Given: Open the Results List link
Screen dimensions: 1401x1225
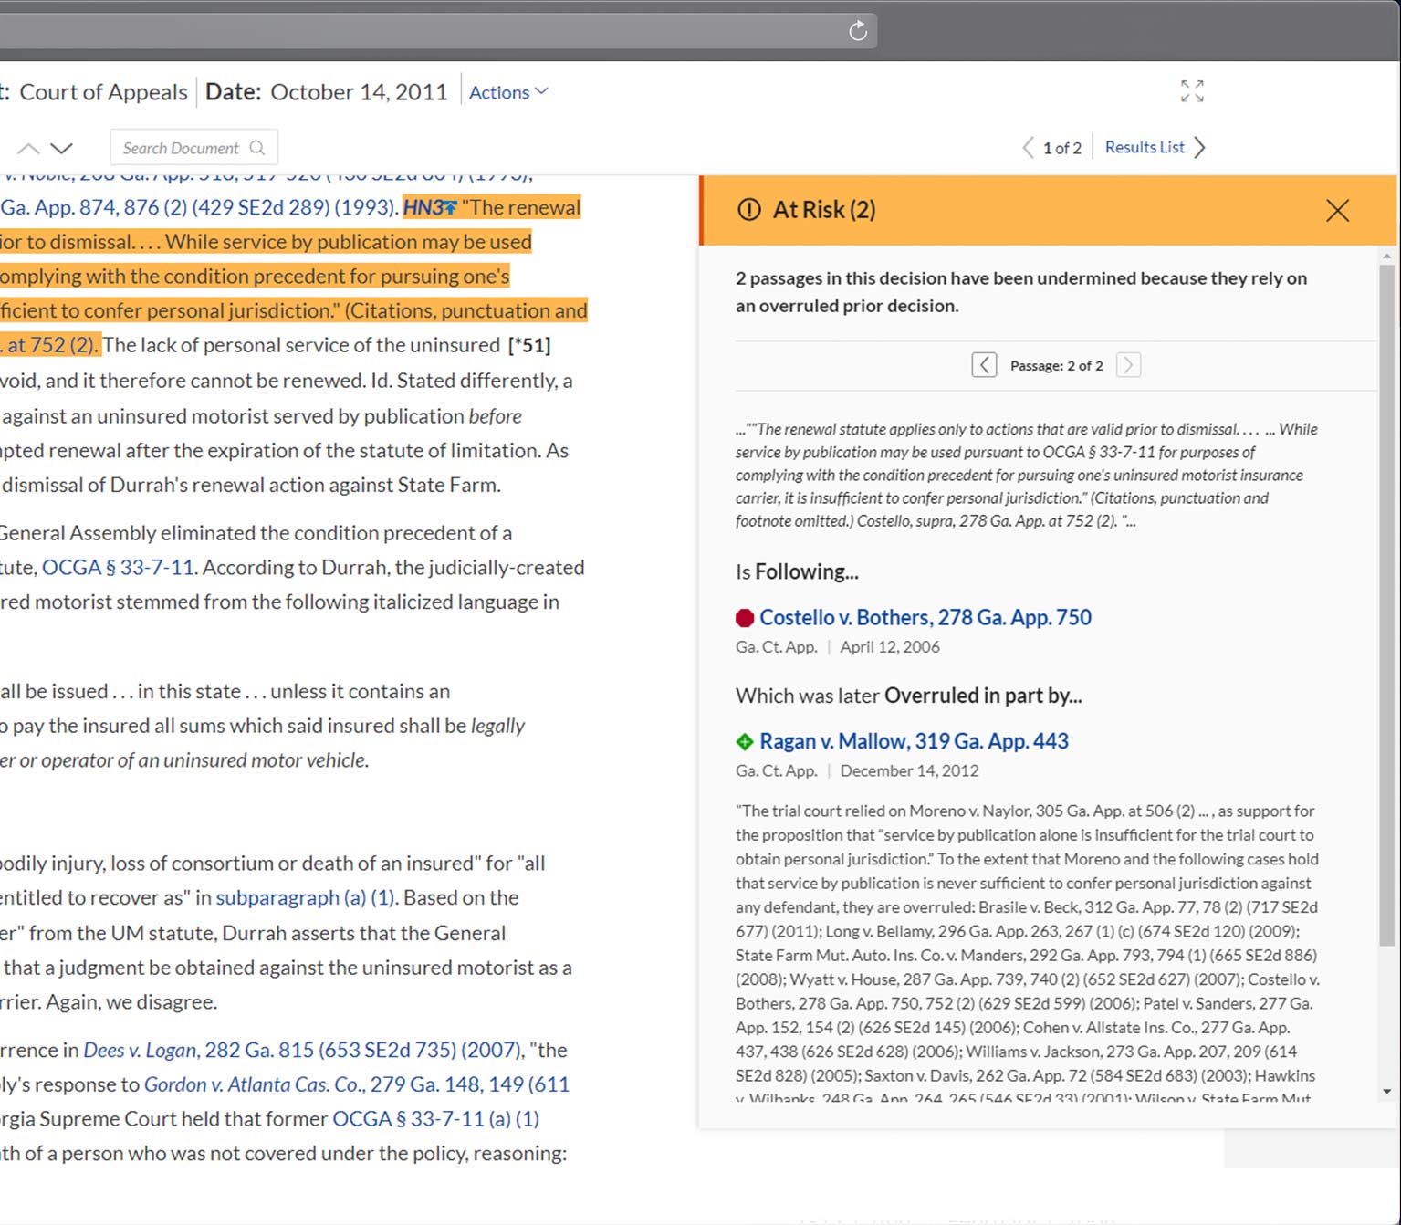Looking at the screenshot, I should pyautogui.click(x=1145, y=147).
